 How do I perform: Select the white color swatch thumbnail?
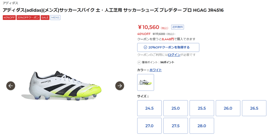pyautogui.click(x=146, y=82)
